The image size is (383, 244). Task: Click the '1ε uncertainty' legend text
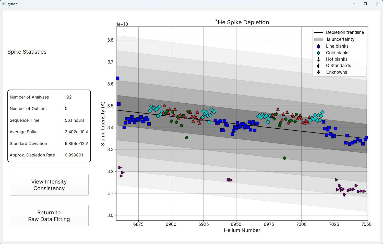tap(340, 39)
